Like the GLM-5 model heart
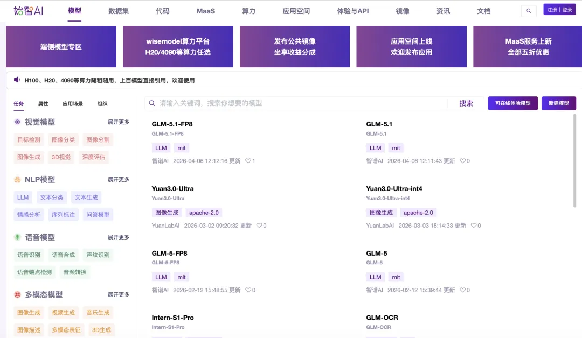The height and width of the screenshot is (338, 582). [x=462, y=290]
